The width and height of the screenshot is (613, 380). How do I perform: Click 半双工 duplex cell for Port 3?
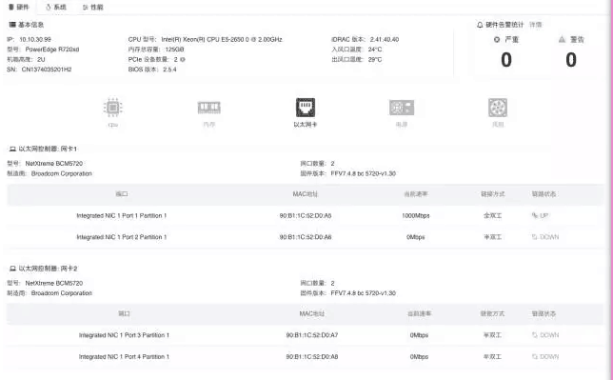(493, 335)
